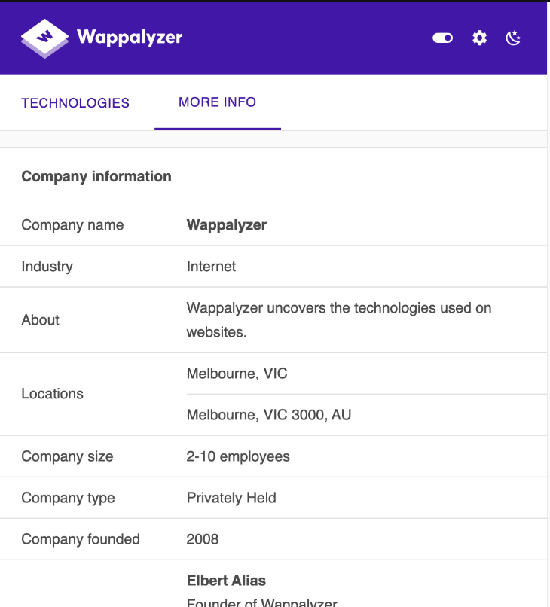
Task: Click the Company founded row label
Action: click(x=81, y=539)
